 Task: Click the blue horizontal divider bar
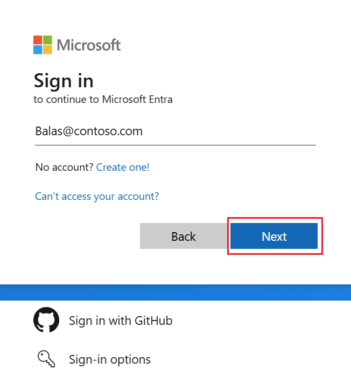click(x=175, y=293)
